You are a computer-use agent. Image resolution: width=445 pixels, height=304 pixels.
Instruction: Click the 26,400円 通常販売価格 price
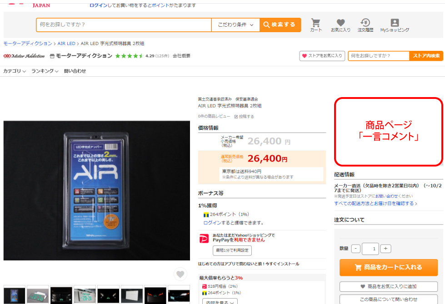tap(267, 159)
